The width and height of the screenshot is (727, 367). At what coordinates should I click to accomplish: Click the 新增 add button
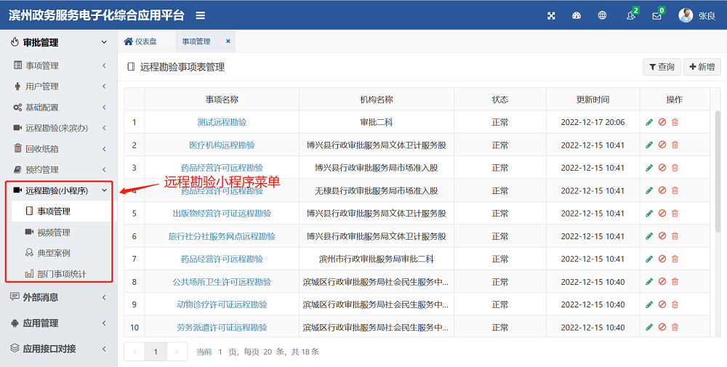pos(701,67)
